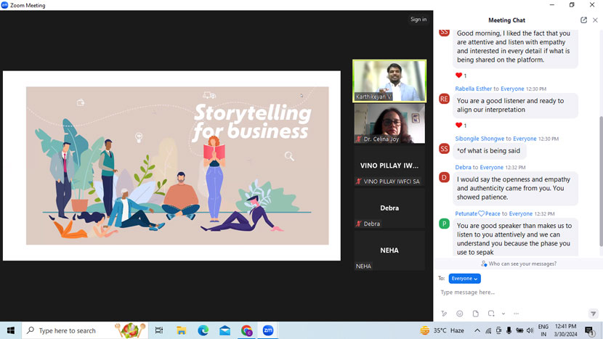Image resolution: width=603 pixels, height=339 pixels.
Task: Click the Zoom icon in the taskbar
Action: 268,330
